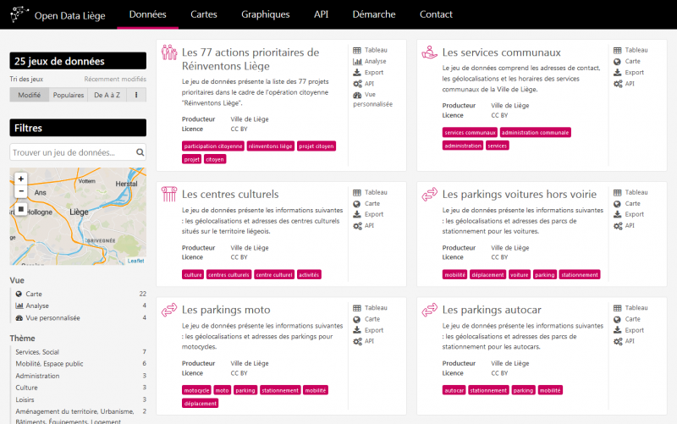
Task: Open more sort options three-dots menu
Action: (x=136, y=95)
